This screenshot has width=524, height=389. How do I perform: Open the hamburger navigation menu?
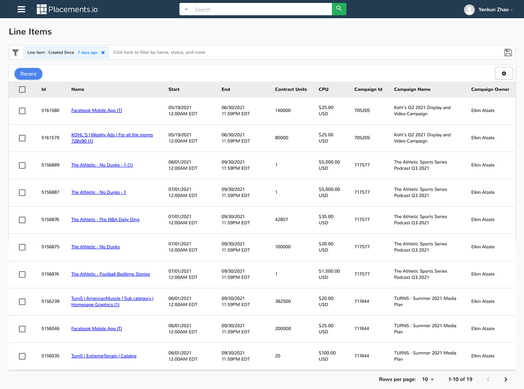[21, 9]
